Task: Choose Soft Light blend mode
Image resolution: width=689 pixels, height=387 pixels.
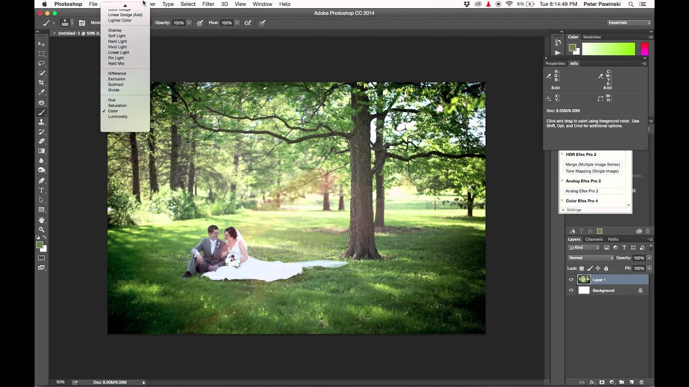Action: [117, 36]
